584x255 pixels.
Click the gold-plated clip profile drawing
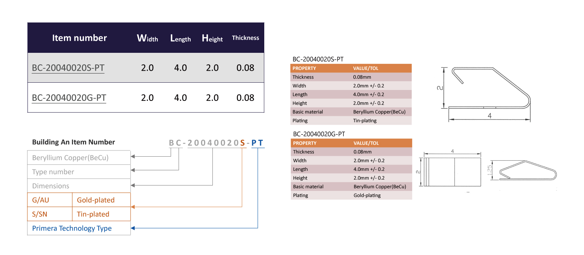(523, 170)
